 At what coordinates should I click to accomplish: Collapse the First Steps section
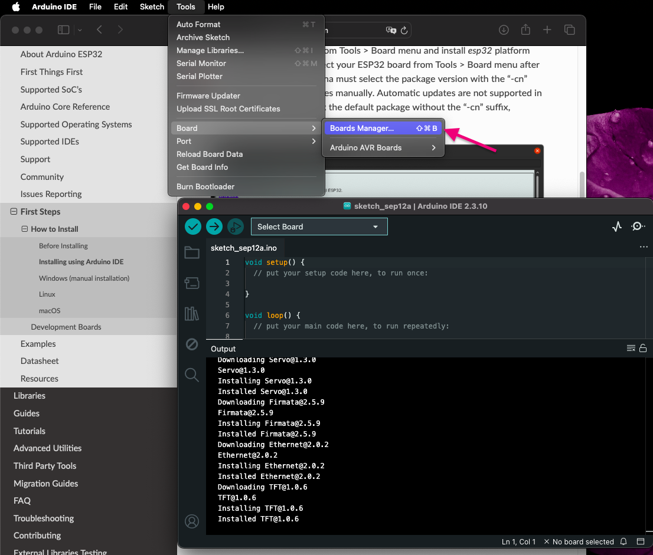(x=14, y=211)
